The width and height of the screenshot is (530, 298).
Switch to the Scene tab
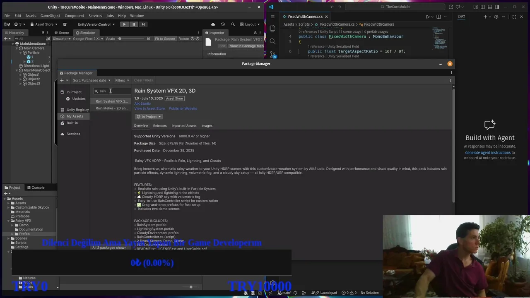click(x=61, y=33)
